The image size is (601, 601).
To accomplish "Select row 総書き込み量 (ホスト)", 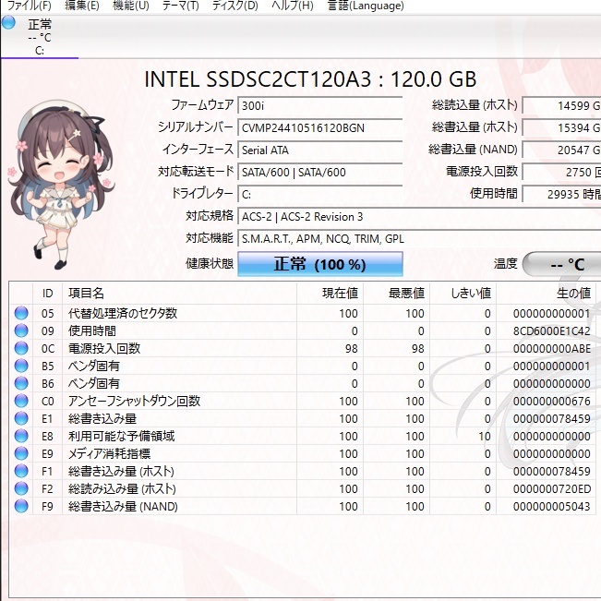I will 121,471.
